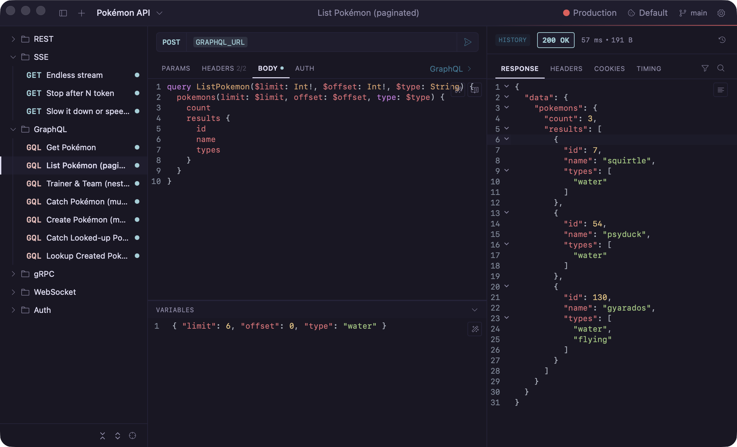The height and width of the screenshot is (447, 737).
Task: Click into the variables JSON editor line
Action: coord(279,326)
